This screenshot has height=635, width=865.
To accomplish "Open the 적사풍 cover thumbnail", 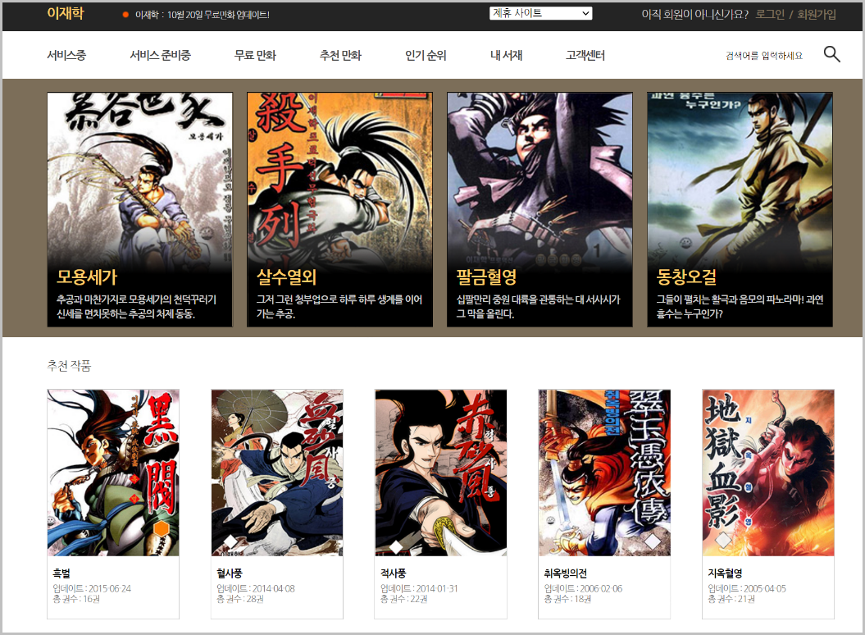I will pyautogui.click(x=441, y=473).
